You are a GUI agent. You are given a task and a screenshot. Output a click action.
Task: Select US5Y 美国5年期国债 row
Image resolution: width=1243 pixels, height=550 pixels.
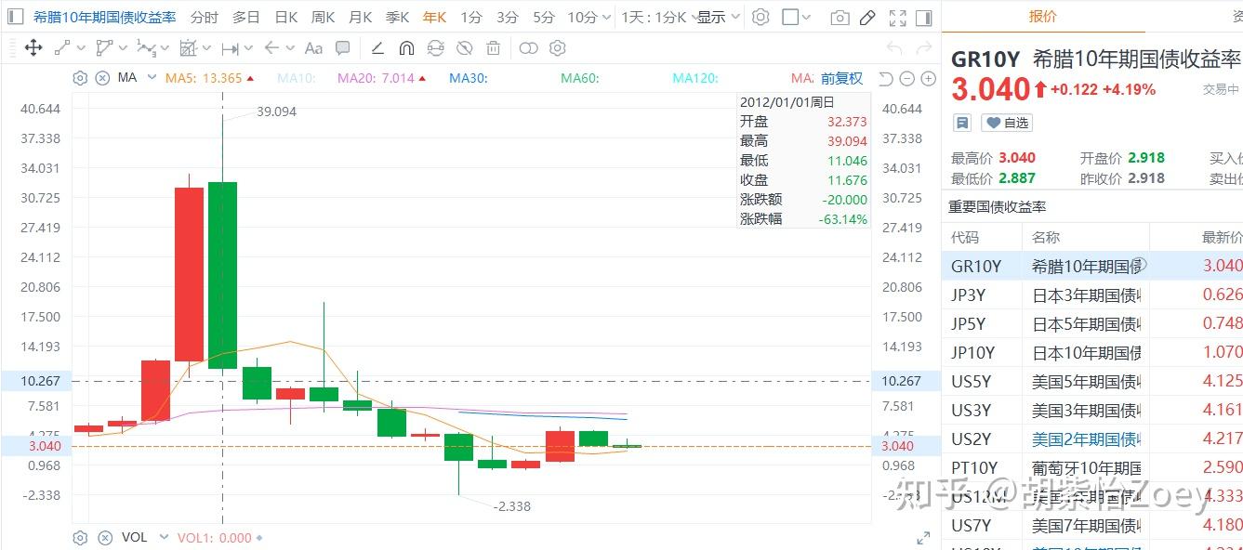click(1092, 381)
